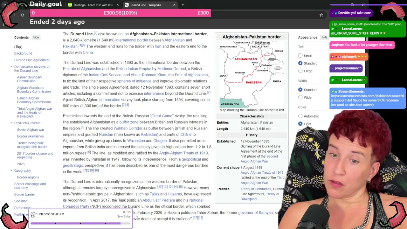Image resolution: width=407 pixels, height=229 pixels.
Task: Close the Durand Line - Wikipedia tab
Action: tap(174, 5)
